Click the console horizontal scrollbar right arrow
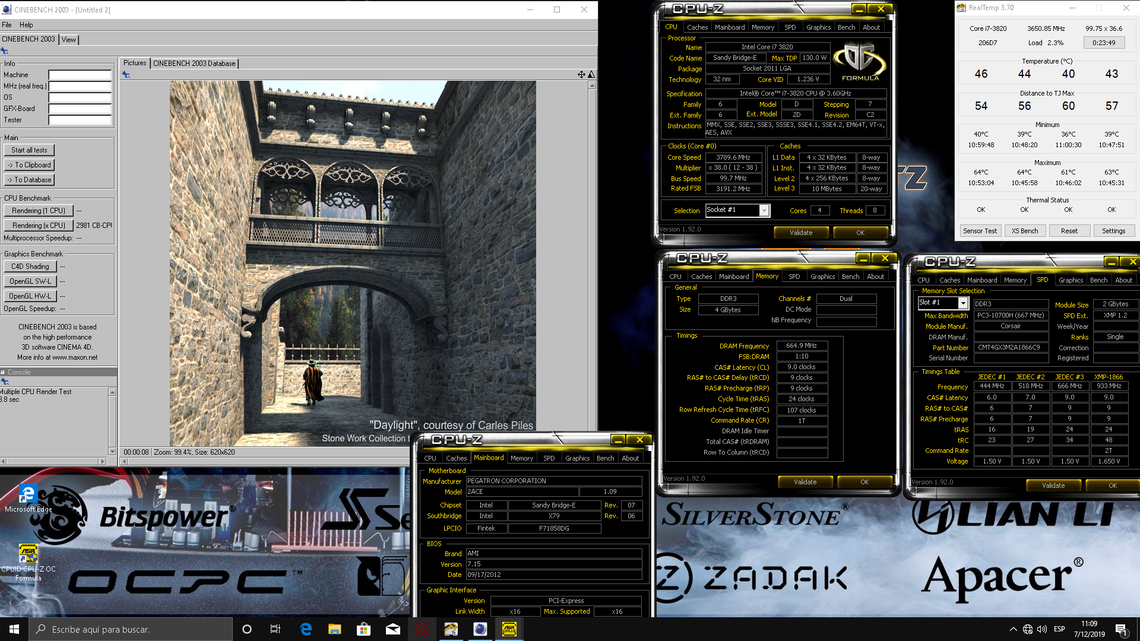 point(103,461)
